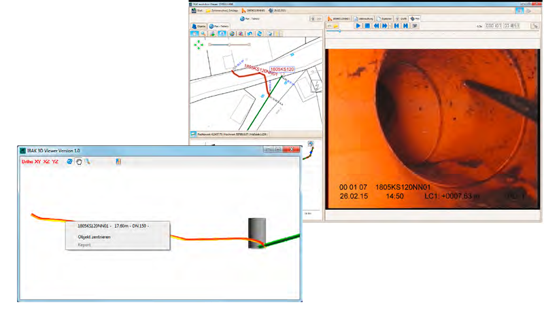Image resolution: width=544 pixels, height=311 pixels.
Task: Select the hand pan tool in 3D Viewer
Action: pos(79,162)
